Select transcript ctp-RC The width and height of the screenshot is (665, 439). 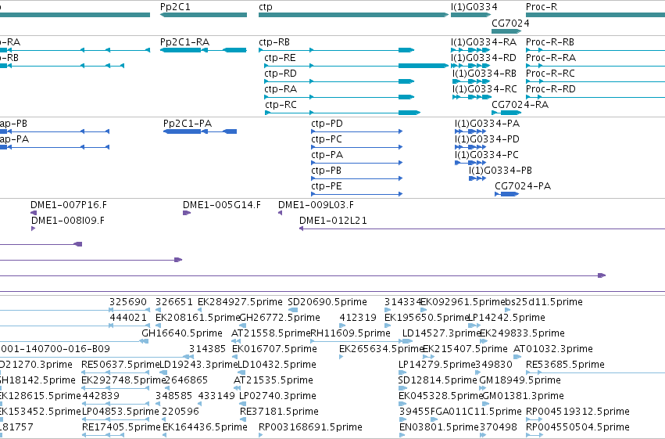(342, 113)
